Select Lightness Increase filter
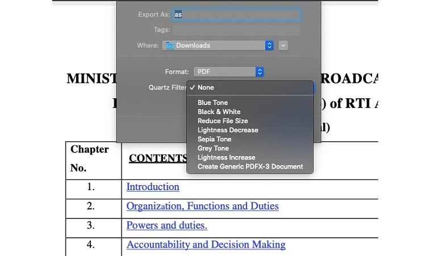This screenshot has height=256, width=426. pos(250,157)
